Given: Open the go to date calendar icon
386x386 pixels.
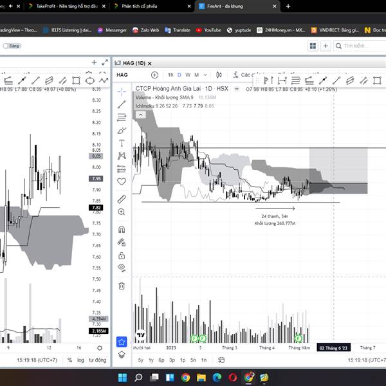Looking at the screenshot, I should pyautogui.click(x=221, y=360).
